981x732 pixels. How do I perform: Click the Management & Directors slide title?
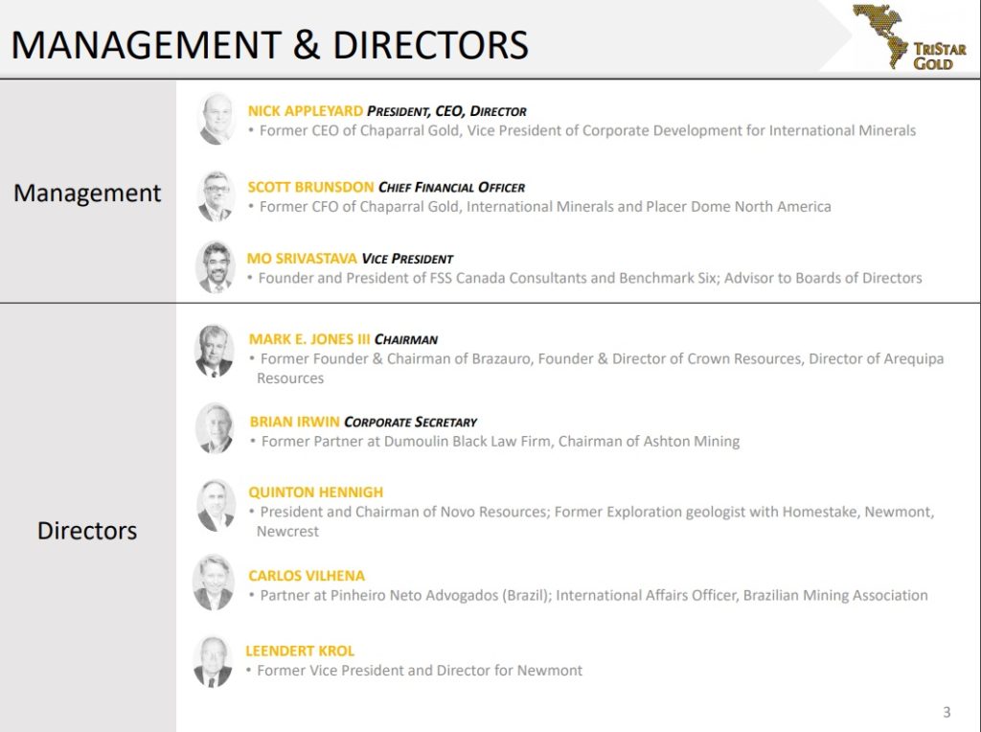pyautogui.click(x=269, y=44)
